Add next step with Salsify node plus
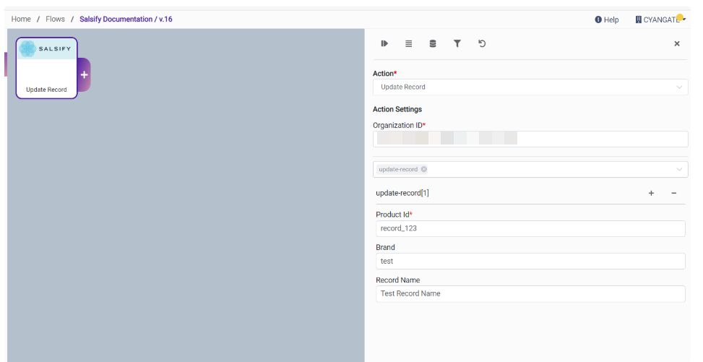Screen dimensions: 703x362 coord(84,74)
